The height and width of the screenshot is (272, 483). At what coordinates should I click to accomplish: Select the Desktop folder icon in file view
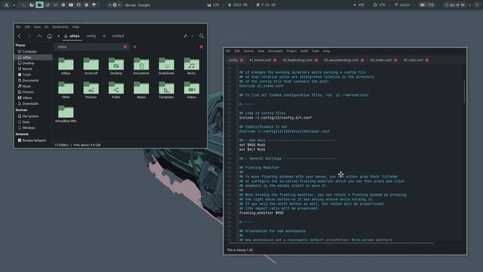click(116, 66)
